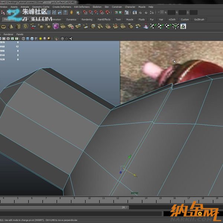Toggle snap to view planes magnet
This screenshot has width=223, height=223.
coord(102,13)
